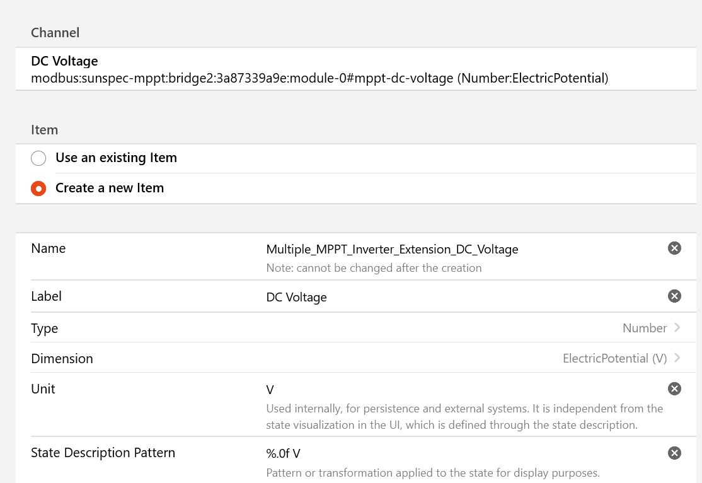Click the Channel section header
The height and width of the screenshot is (483, 702).
coord(54,32)
